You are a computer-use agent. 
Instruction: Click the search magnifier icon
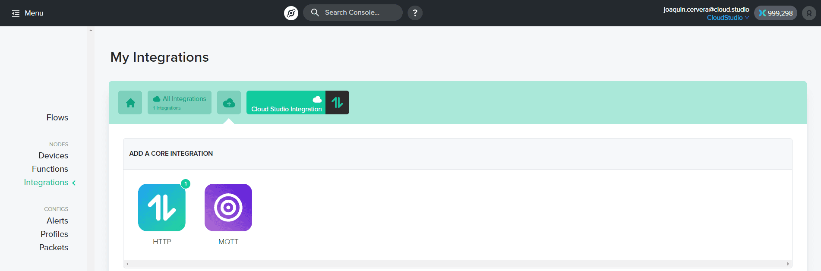pyautogui.click(x=315, y=13)
